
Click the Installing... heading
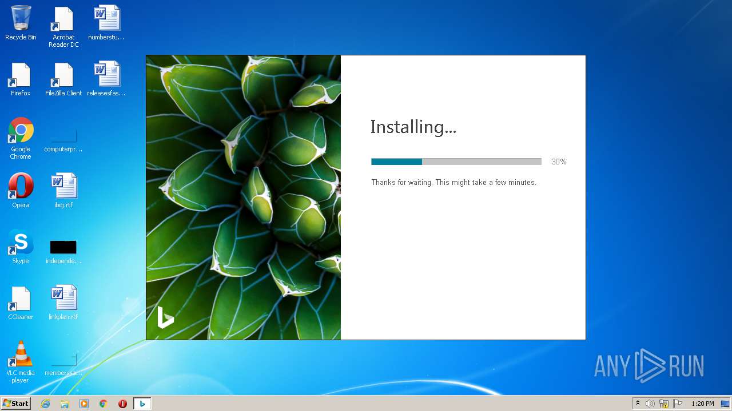[x=413, y=127]
